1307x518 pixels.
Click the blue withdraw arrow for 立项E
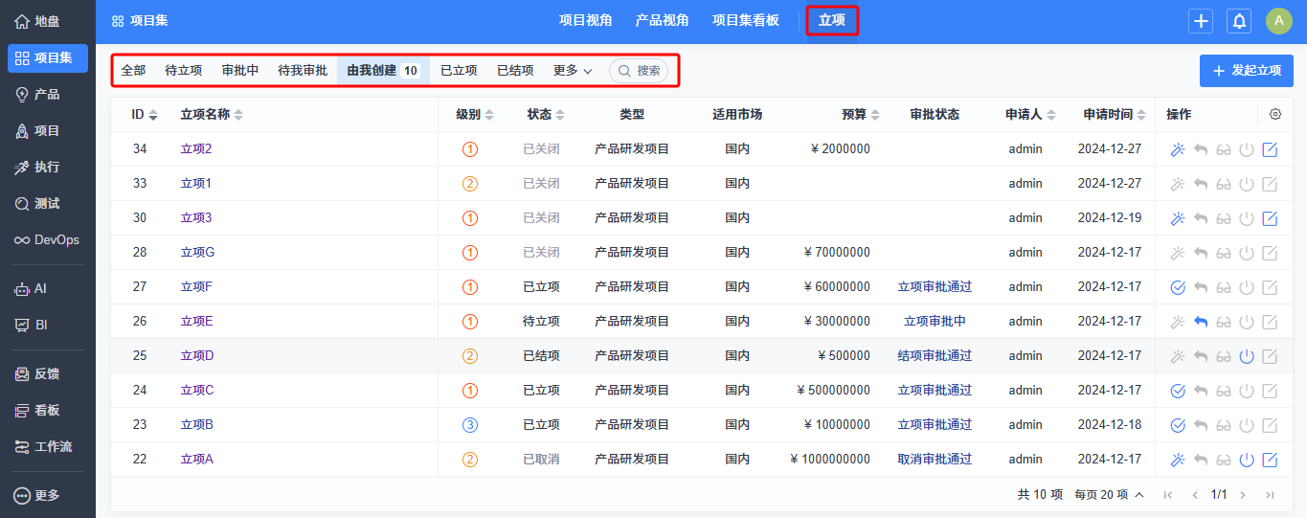pyautogui.click(x=1201, y=322)
